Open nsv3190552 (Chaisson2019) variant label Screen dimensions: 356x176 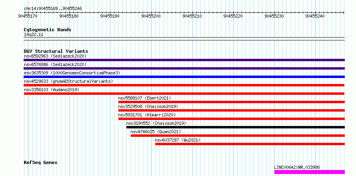click(x=156, y=123)
